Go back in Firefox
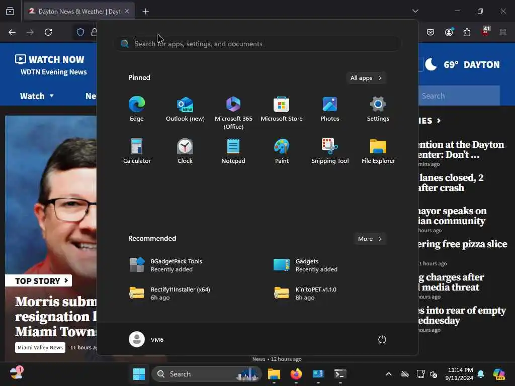This screenshot has height=386, width=515. point(12,32)
